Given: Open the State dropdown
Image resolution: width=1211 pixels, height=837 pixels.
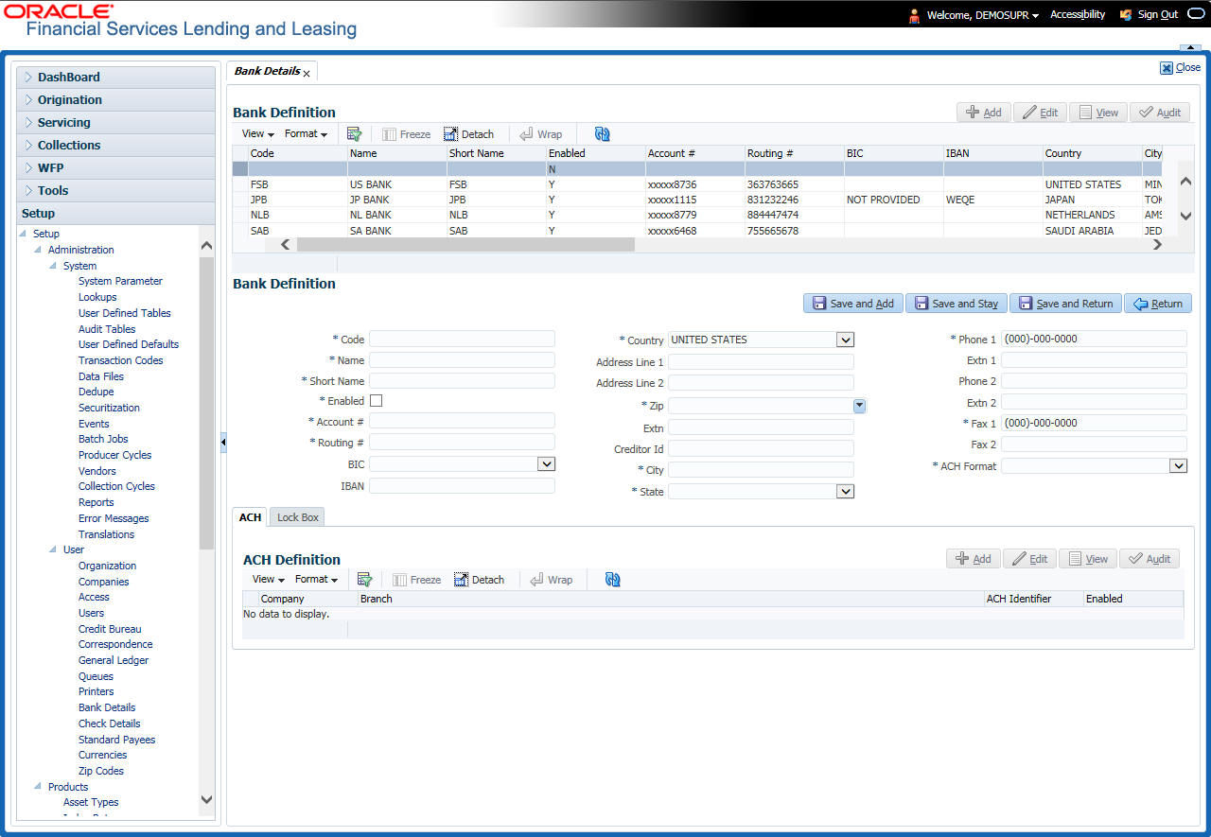Looking at the screenshot, I should (x=845, y=492).
